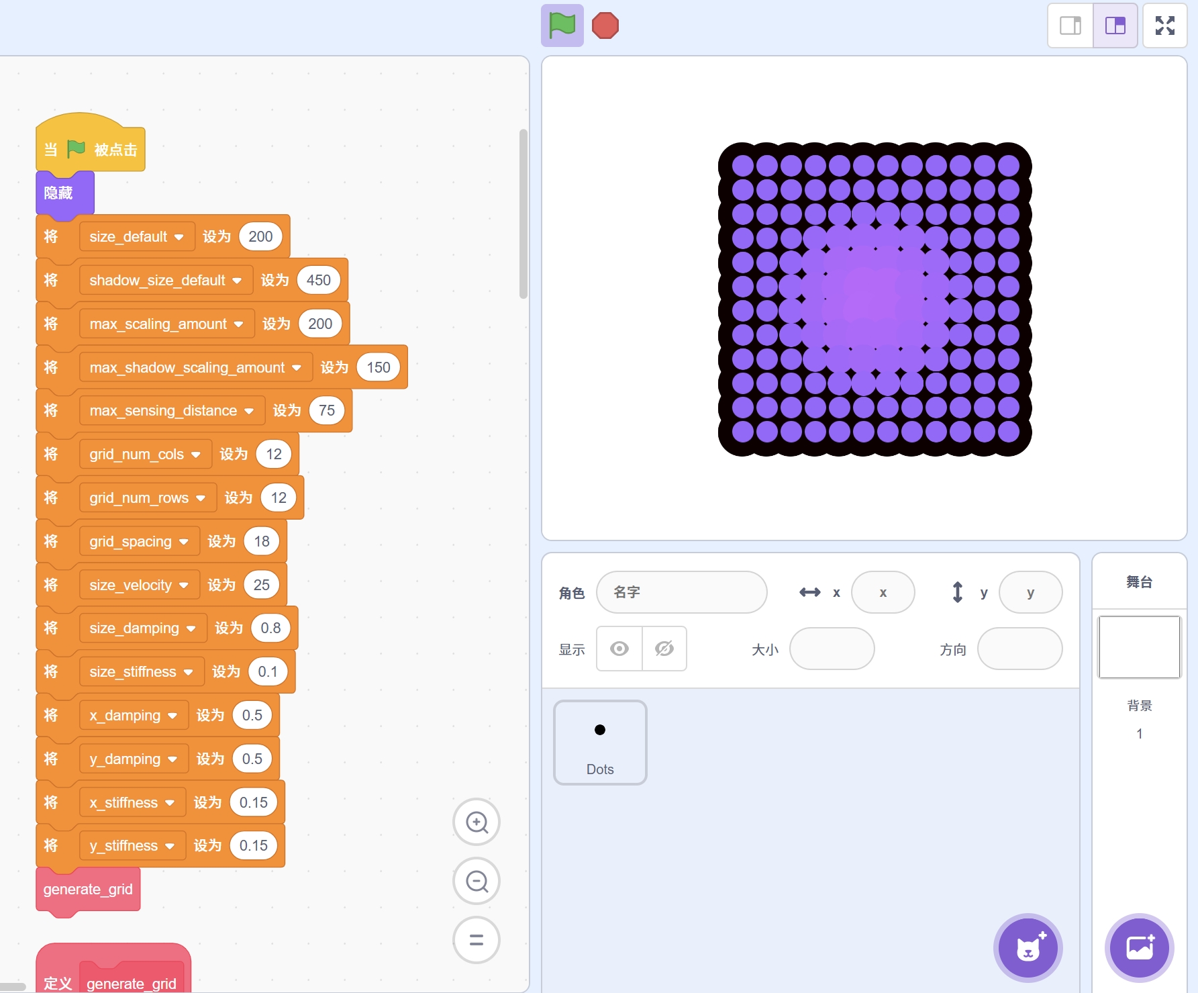
Task: Open the choose a backdrop button
Action: coord(1139,948)
